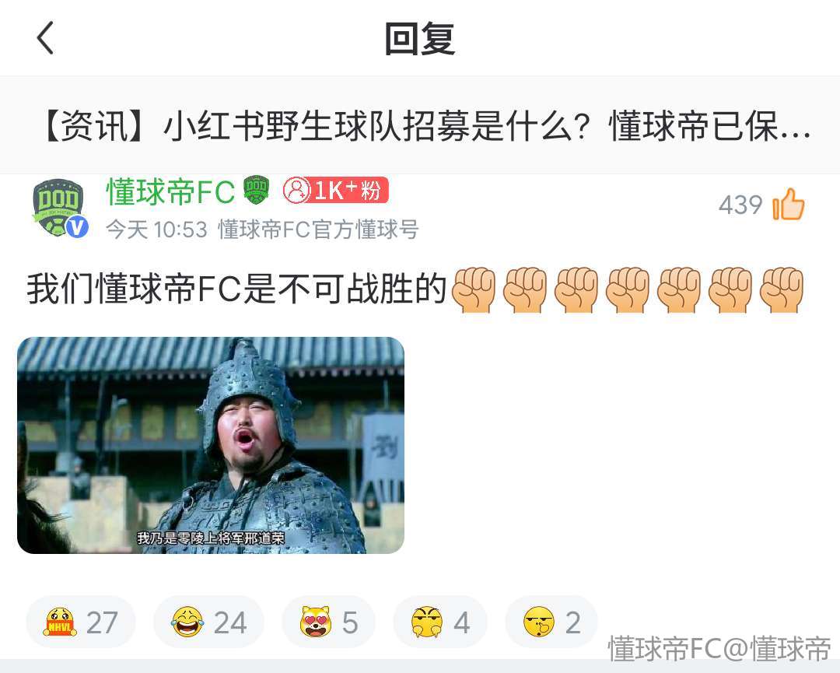The height and width of the screenshot is (673, 840).
Task: Tap the 今天 10:53 timestamp
Action: coord(156,230)
